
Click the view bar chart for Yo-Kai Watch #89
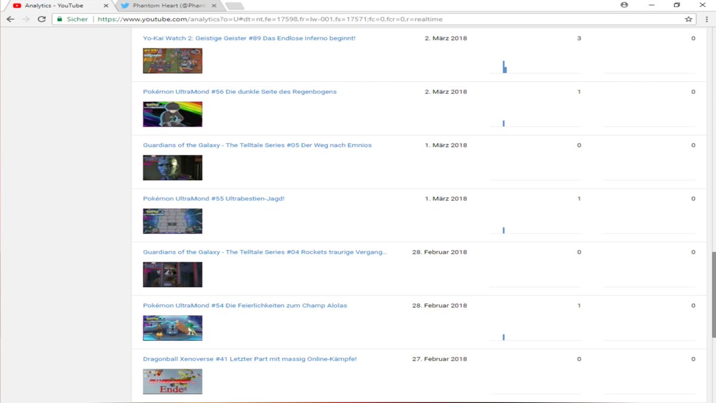click(505, 67)
